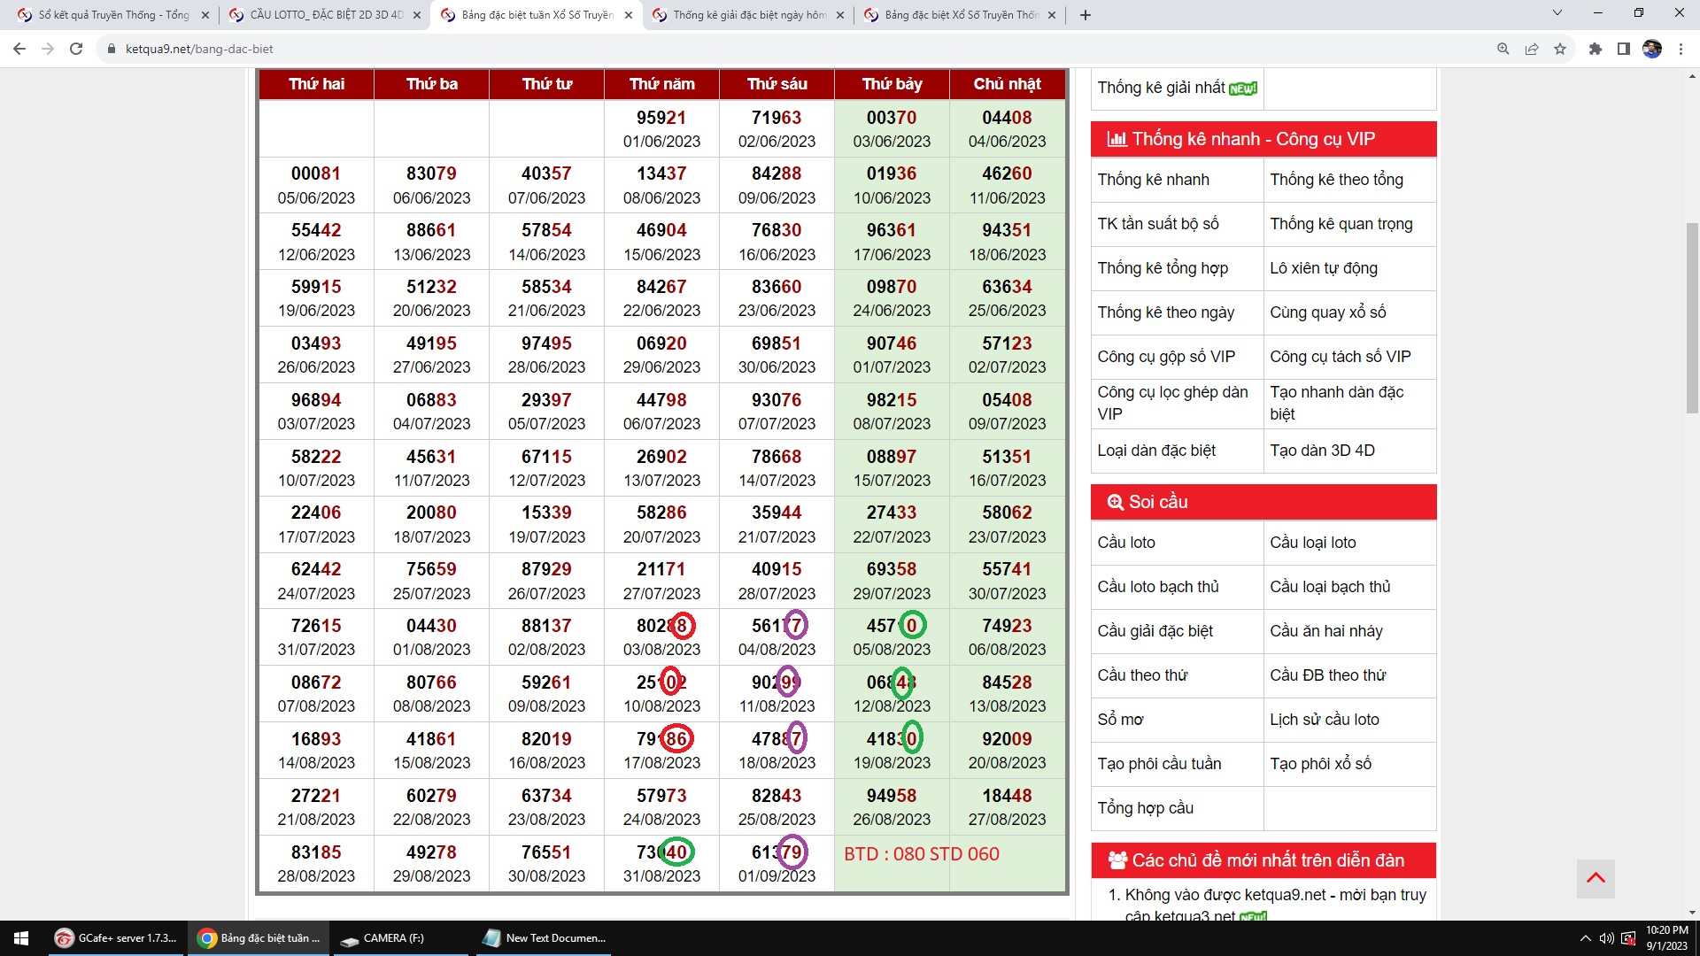The image size is (1700, 956).
Task: Toggle the browser side panel icon
Action: pyautogui.click(x=1624, y=50)
